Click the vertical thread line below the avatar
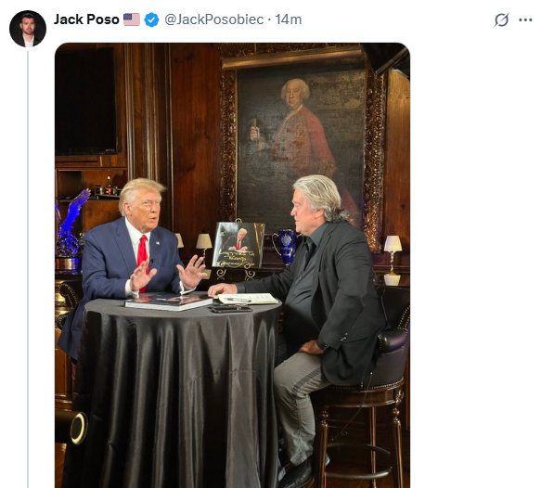 pyautogui.click(x=28, y=269)
